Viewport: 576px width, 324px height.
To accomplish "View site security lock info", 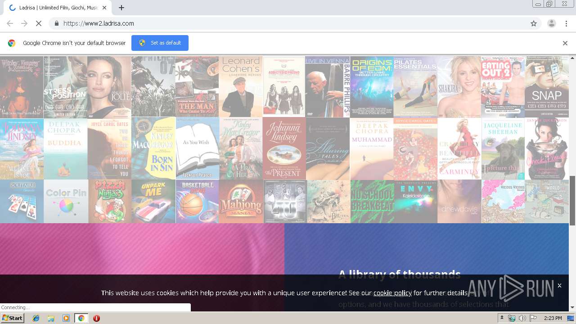I will click(56, 23).
